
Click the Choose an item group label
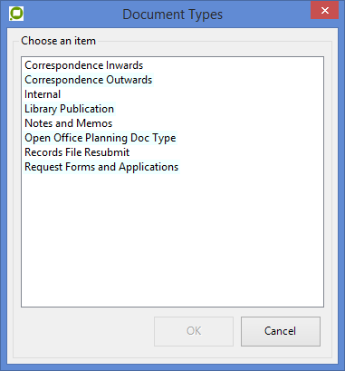pyautogui.click(x=58, y=41)
